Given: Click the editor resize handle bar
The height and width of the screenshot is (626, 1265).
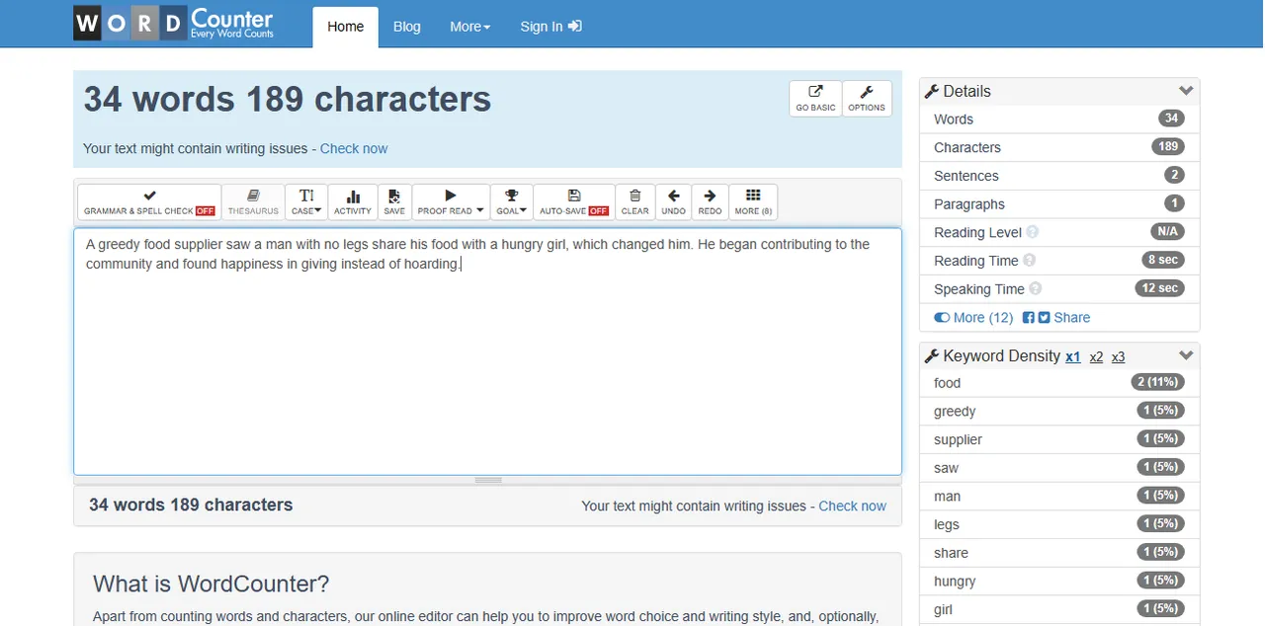Looking at the screenshot, I should [x=488, y=481].
